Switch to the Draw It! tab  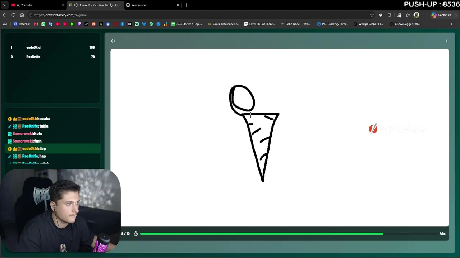tap(95, 5)
